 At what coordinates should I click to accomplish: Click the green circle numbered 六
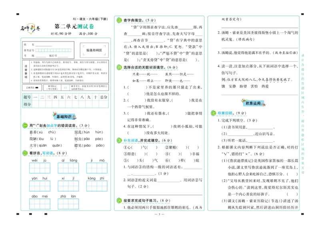(119, 201)
